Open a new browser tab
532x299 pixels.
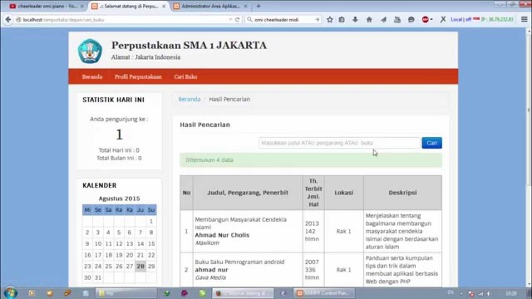259,6
